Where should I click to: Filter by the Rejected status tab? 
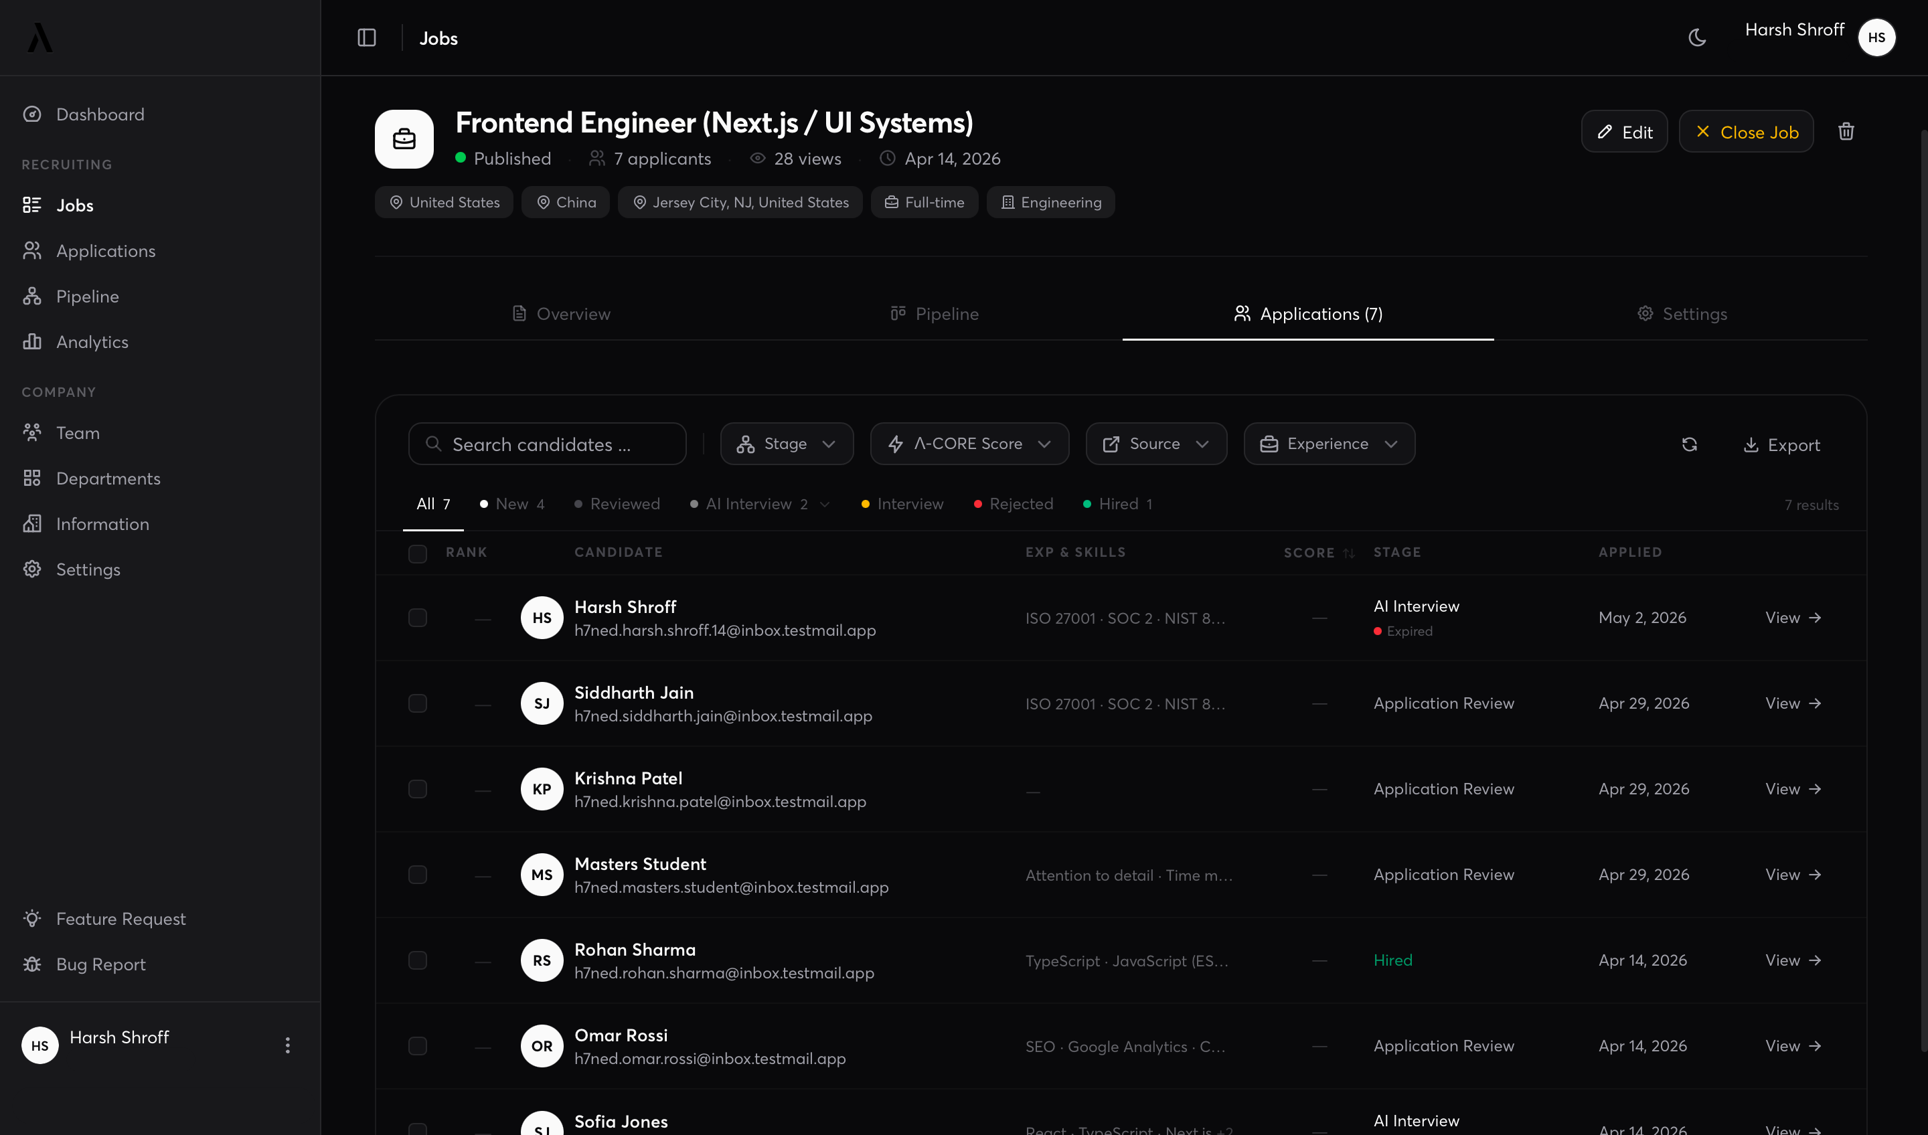coord(1013,504)
